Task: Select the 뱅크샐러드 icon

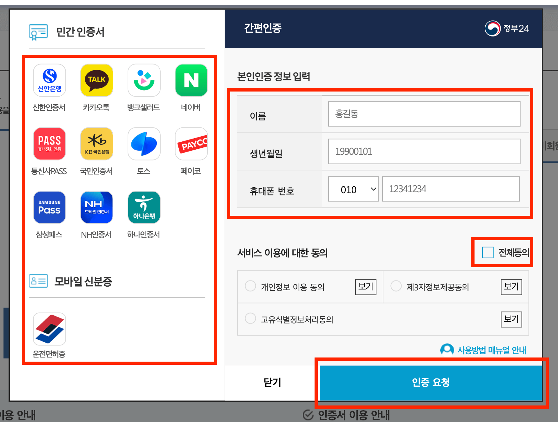Action: [x=144, y=80]
